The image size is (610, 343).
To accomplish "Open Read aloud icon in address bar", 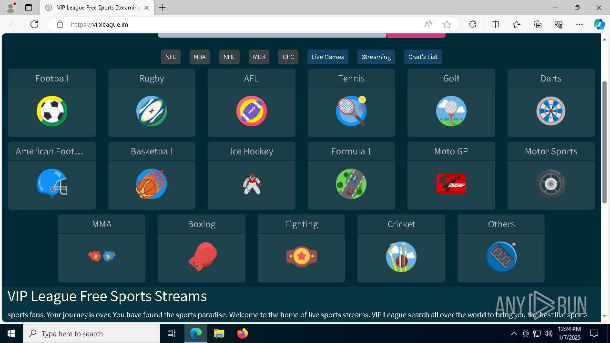I will [428, 24].
